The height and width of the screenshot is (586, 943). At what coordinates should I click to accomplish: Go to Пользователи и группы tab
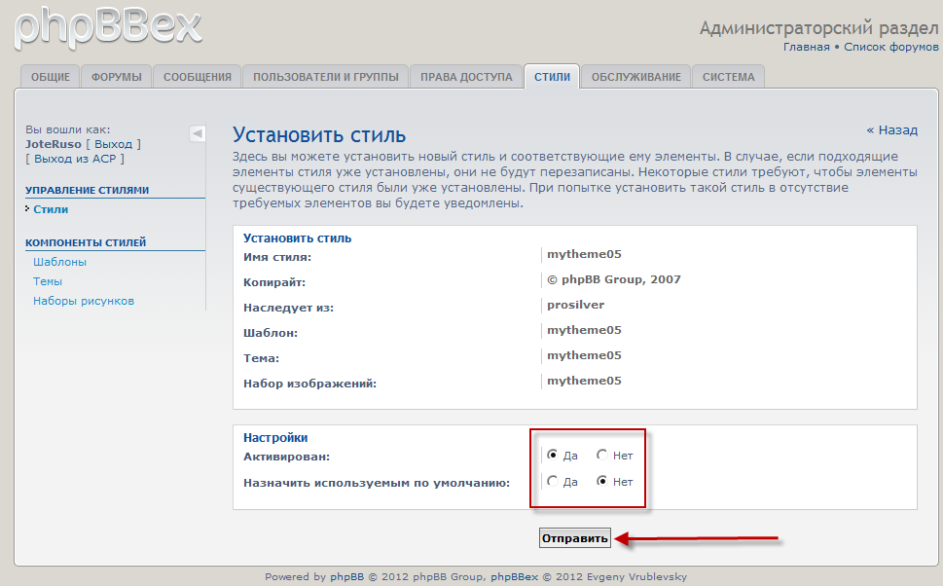coord(325,77)
